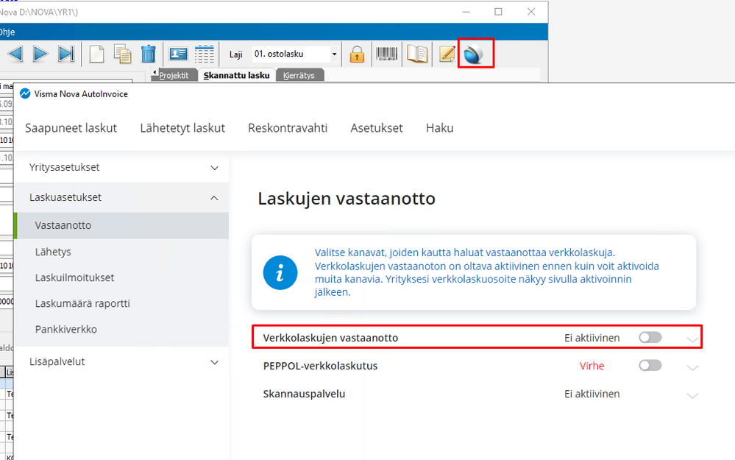Switch to the Skannattu lasku tab
This screenshot has width=735, height=460.
(237, 76)
